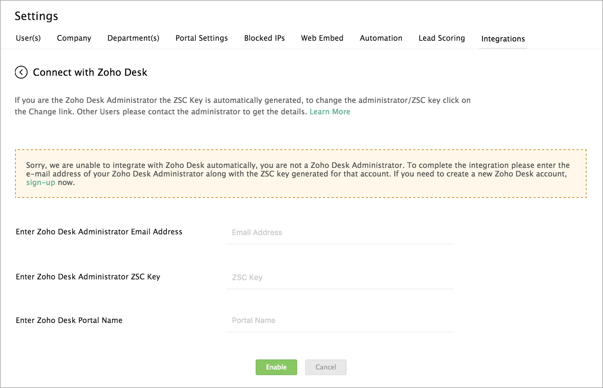
Task: Select the Blocked IPs tab
Action: [264, 38]
